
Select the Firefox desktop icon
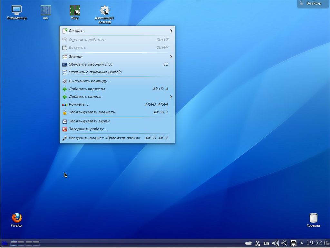pos(17,220)
